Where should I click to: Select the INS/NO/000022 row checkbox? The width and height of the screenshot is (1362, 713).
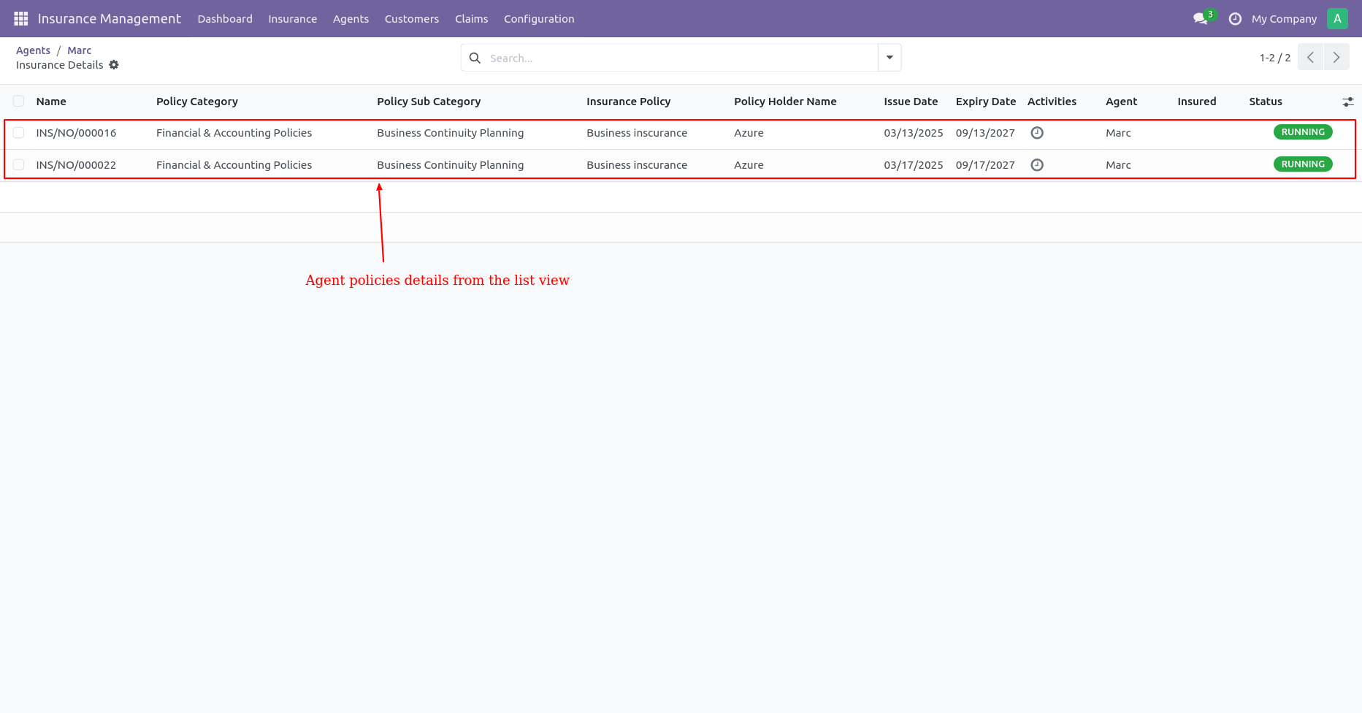(19, 165)
